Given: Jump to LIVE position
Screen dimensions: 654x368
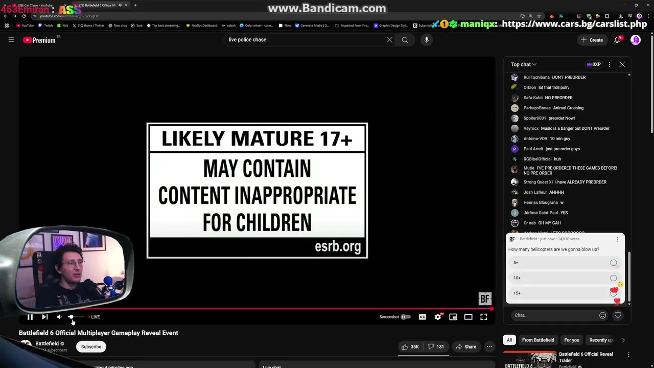Looking at the screenshot, I should 94,317.
